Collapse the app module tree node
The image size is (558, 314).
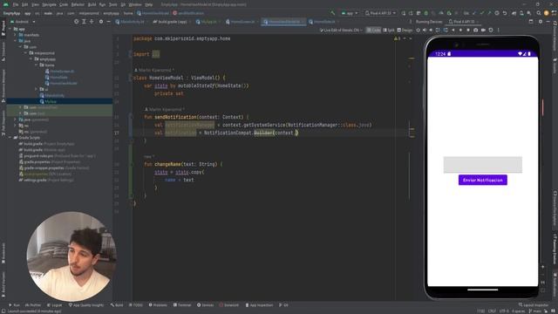pos(10,29)
